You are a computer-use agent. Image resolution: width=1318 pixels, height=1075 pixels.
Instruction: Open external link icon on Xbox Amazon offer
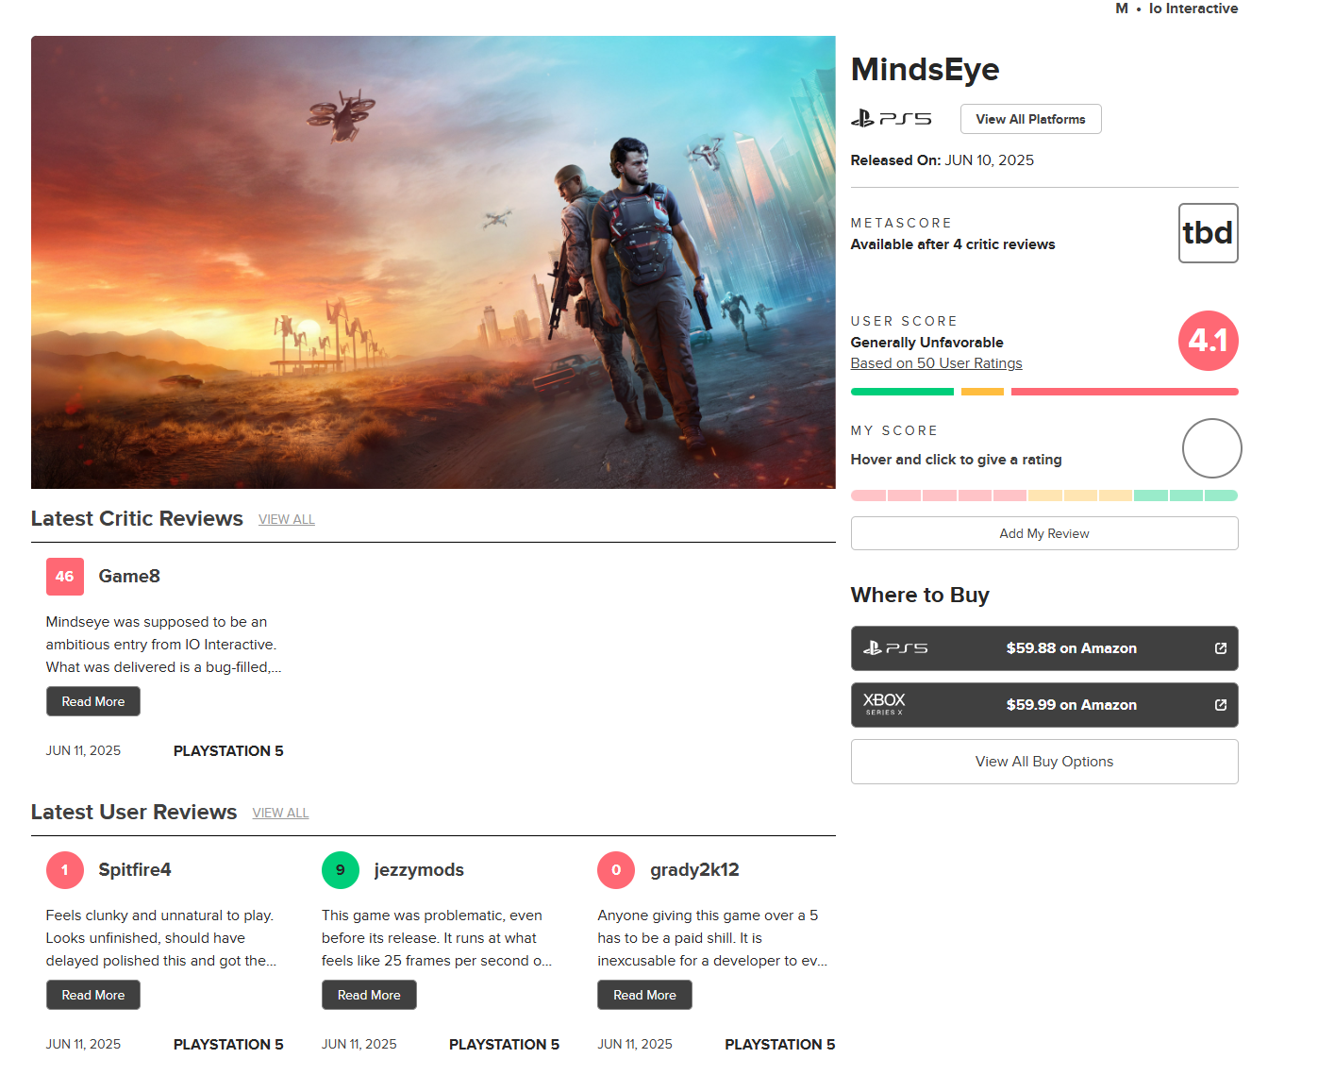pos(1220,705)
